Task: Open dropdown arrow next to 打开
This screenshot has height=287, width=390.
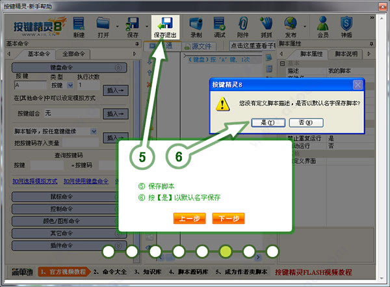Action: point(118,26)
